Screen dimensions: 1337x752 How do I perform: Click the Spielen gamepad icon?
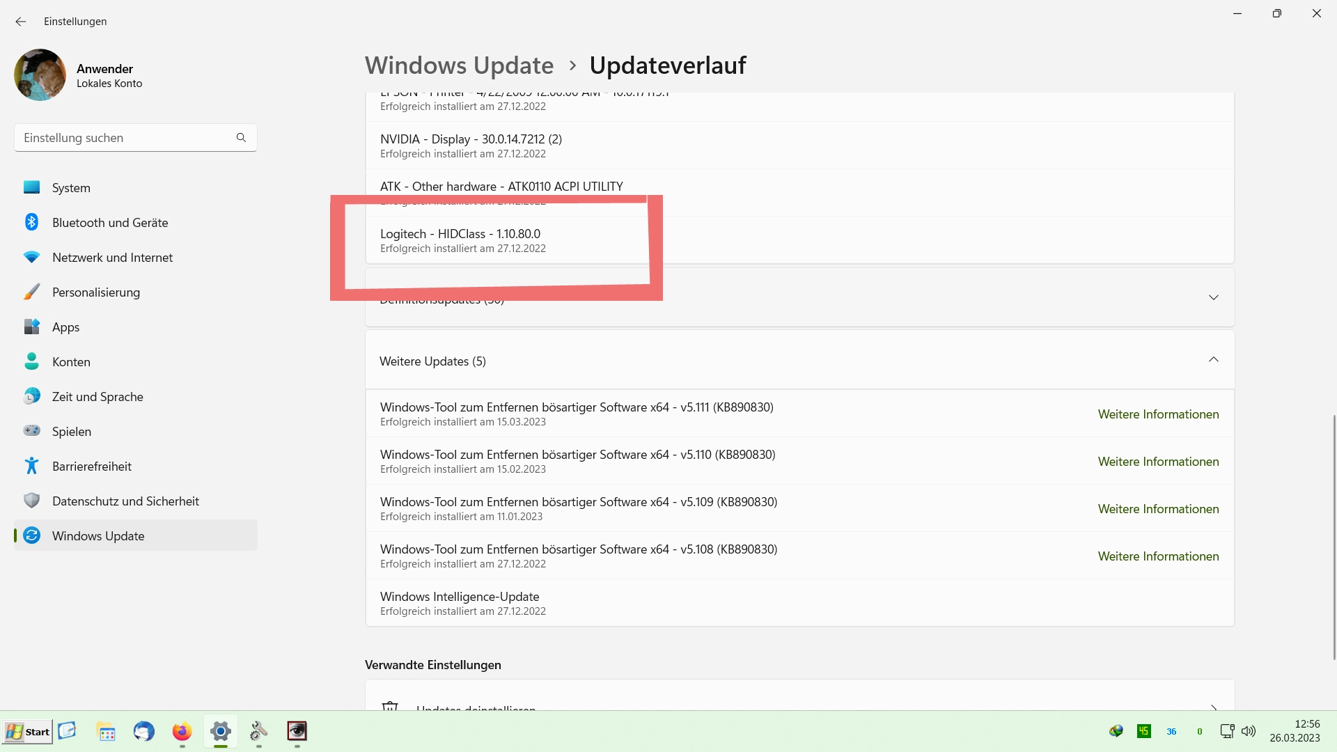[31, 430]
